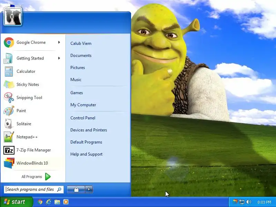This screenshot has width=276, height=207.
Task: Open Default Programs
Action: click(x=86, y=142)
